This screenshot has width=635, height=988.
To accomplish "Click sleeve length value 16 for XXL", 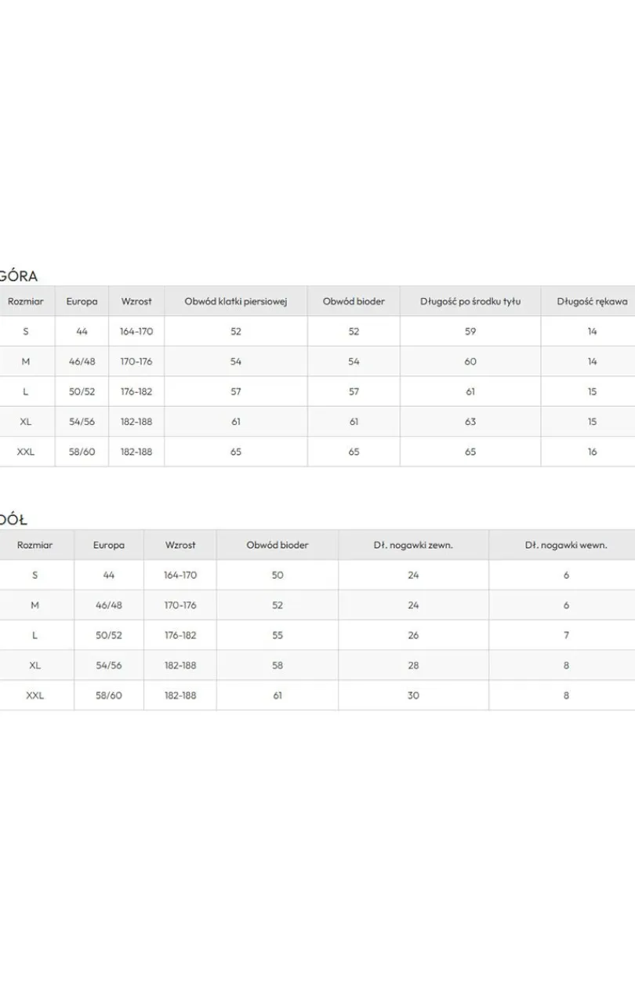I will [x=592, y=452].
